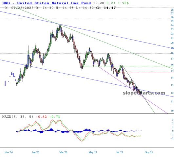This screenshot has height=157, width=174.
Task: Click the slopecharts.com watermark
Action: point(144,93)
